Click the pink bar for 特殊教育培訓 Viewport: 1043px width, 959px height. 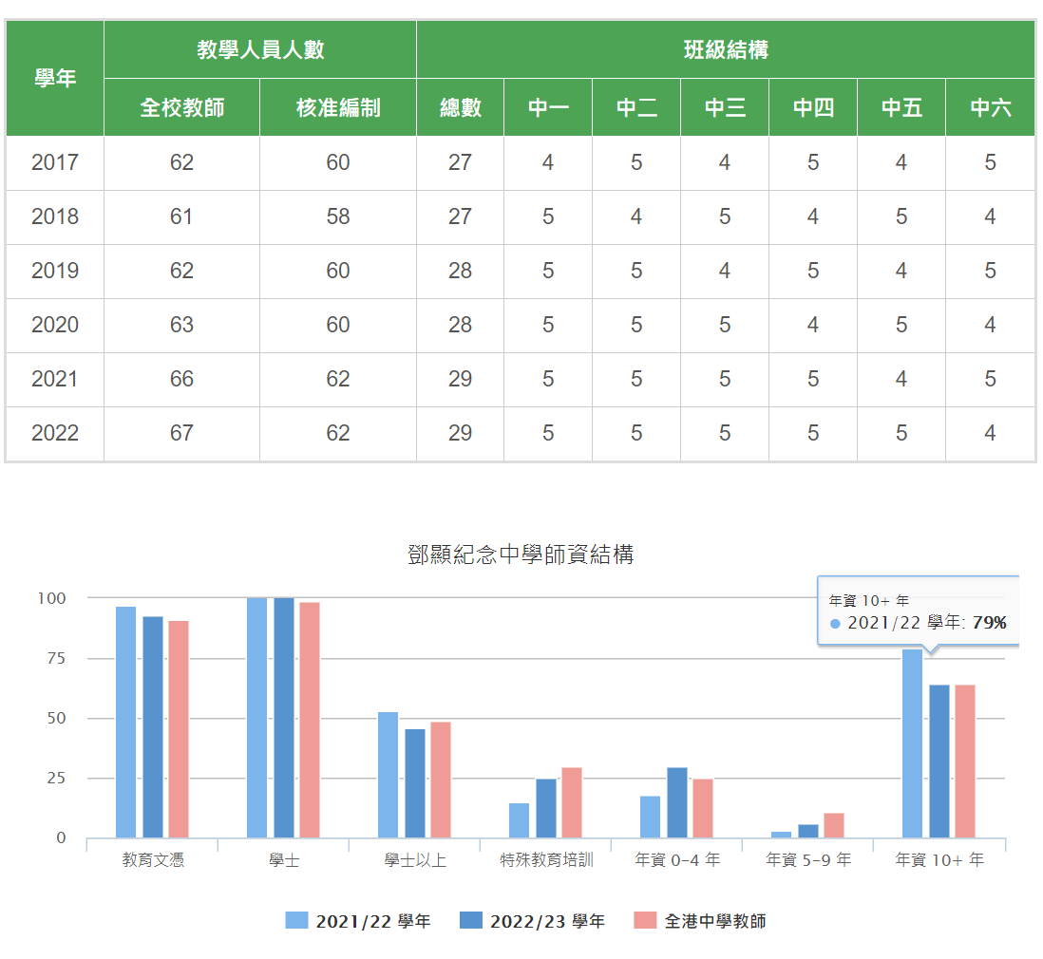[x=572, y=802]
